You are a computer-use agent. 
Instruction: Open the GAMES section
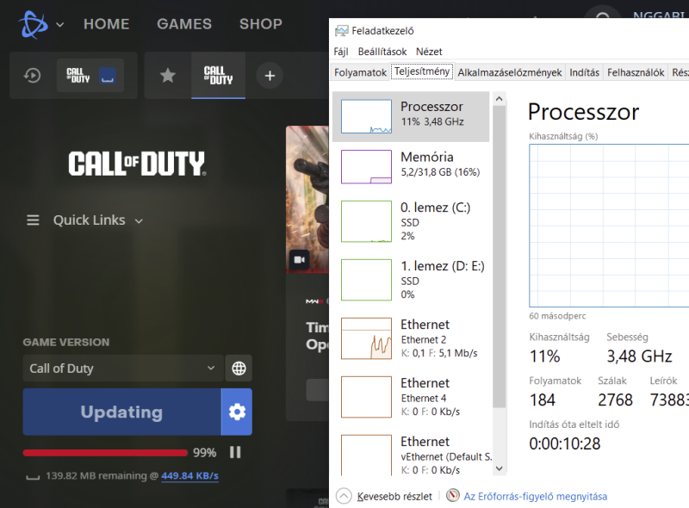[184, 24]
